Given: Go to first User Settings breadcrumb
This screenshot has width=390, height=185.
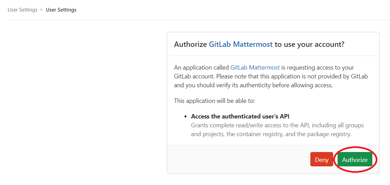Looking at the screenshot, I should click(22, 10).
